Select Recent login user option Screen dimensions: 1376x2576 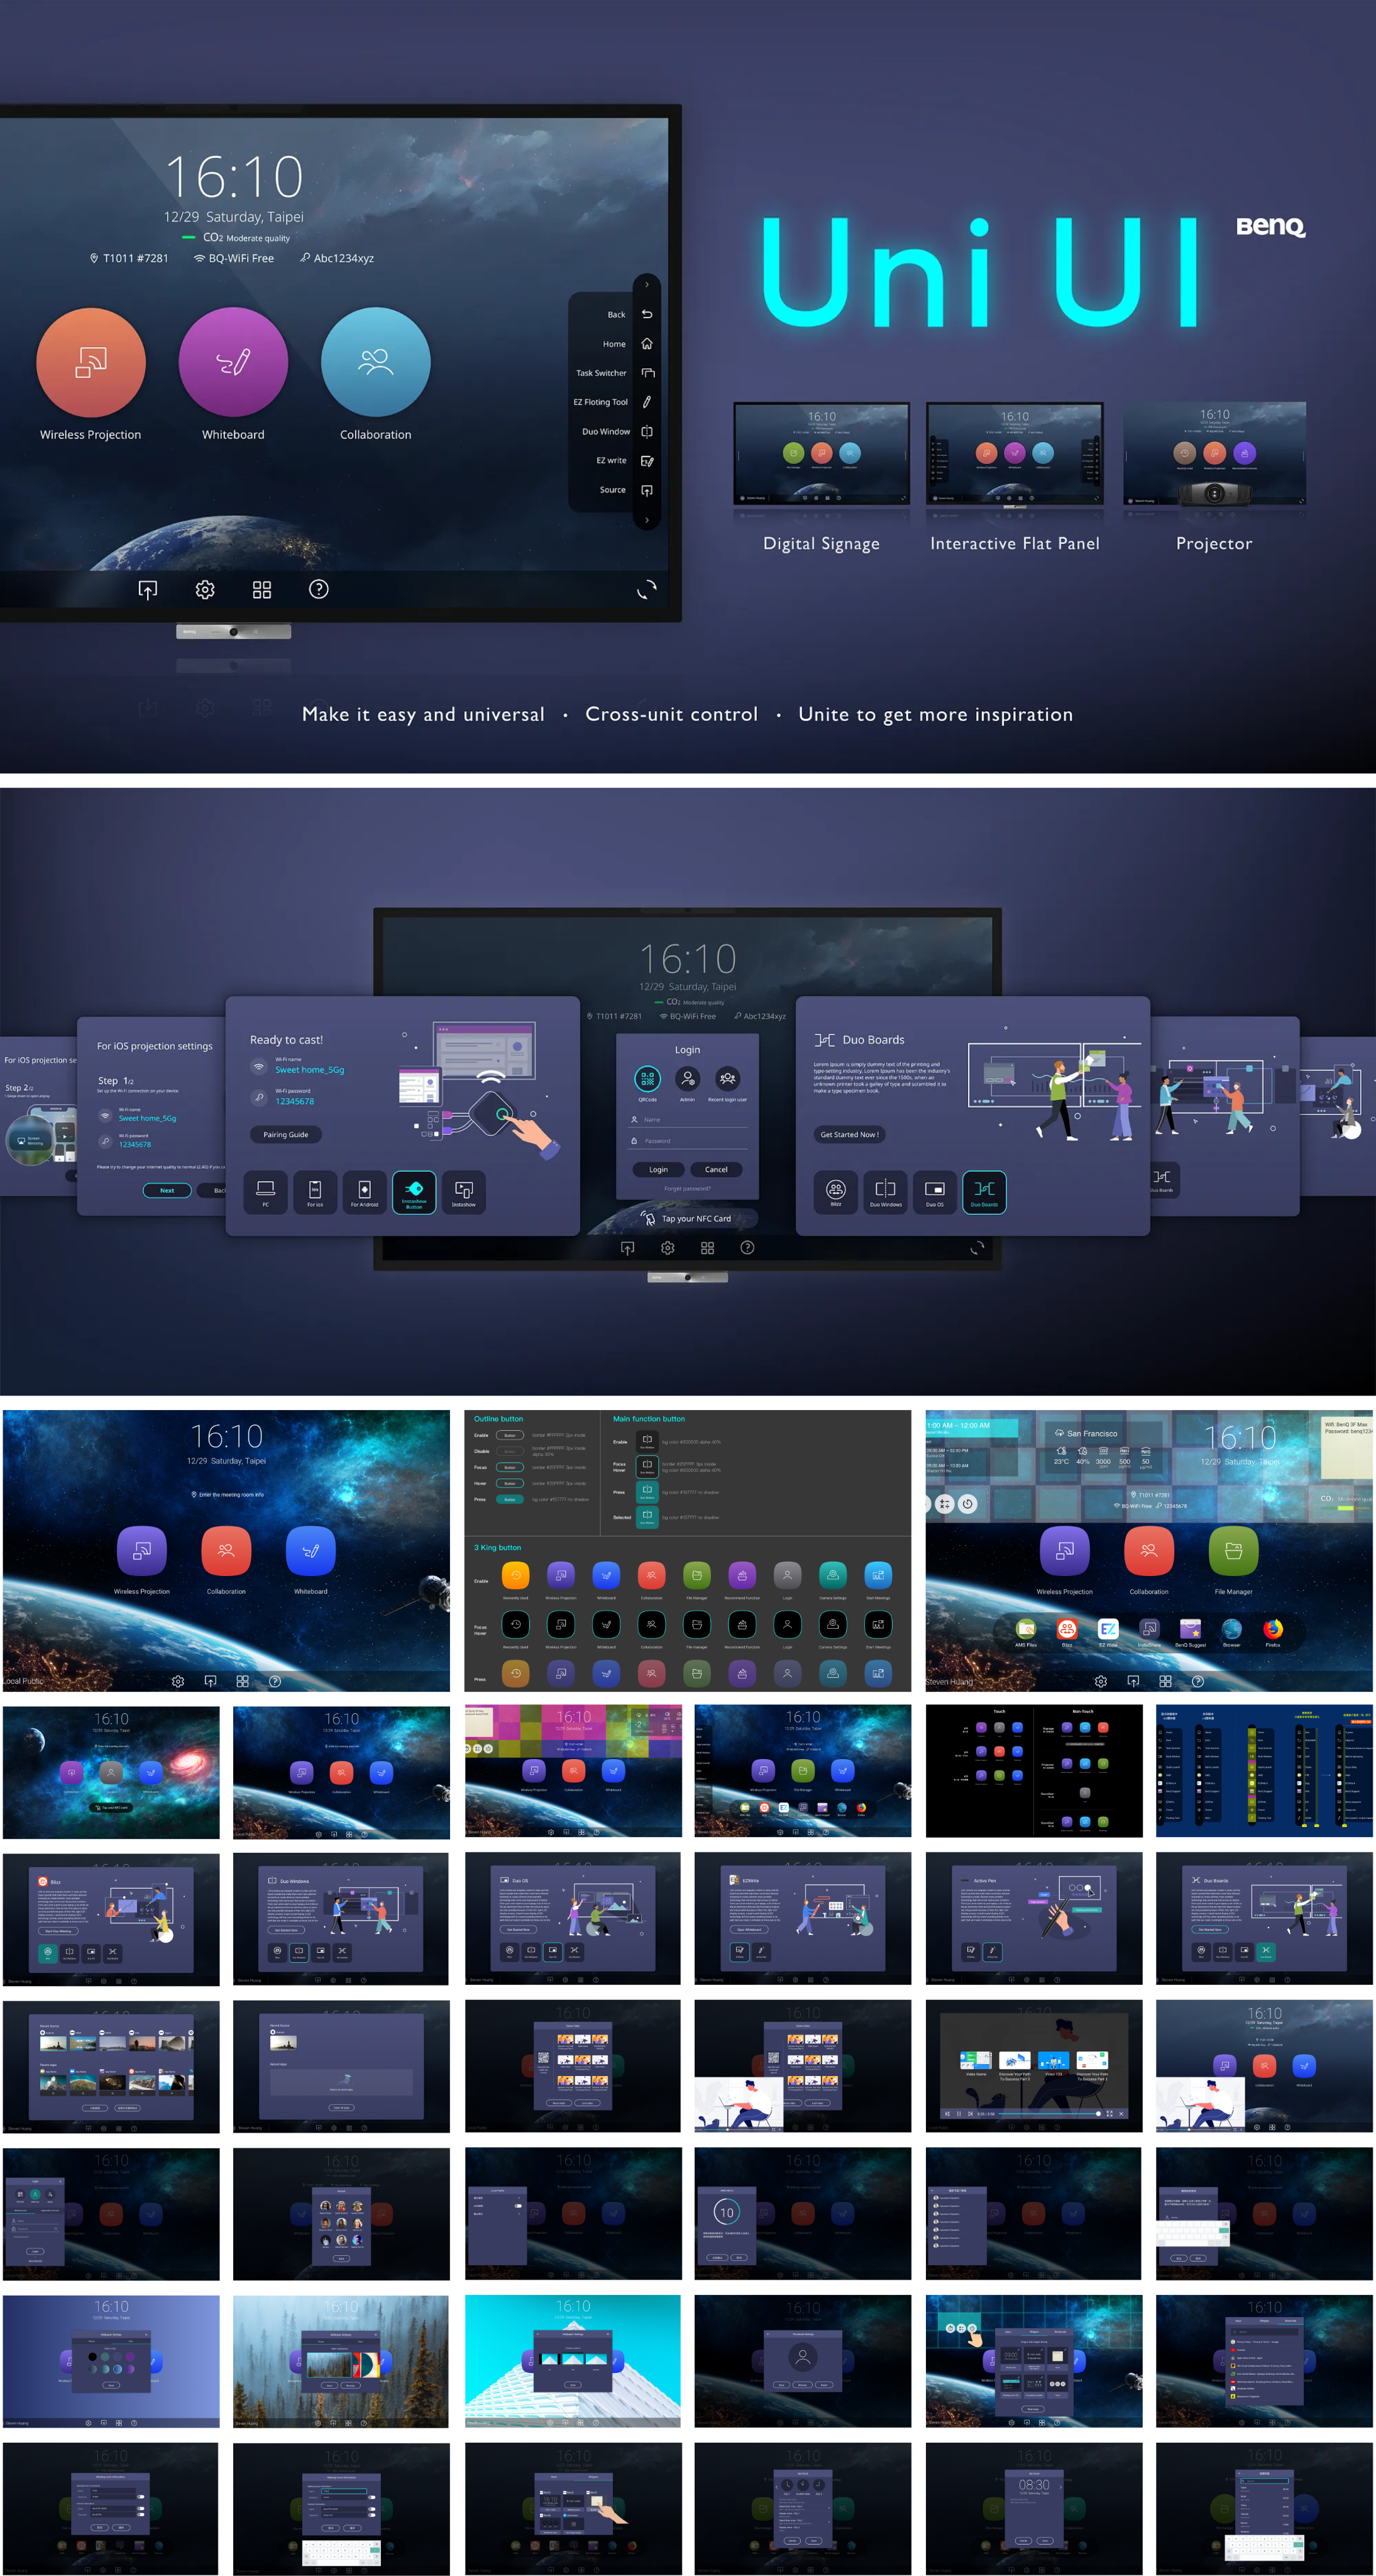tap(727, 1080)
